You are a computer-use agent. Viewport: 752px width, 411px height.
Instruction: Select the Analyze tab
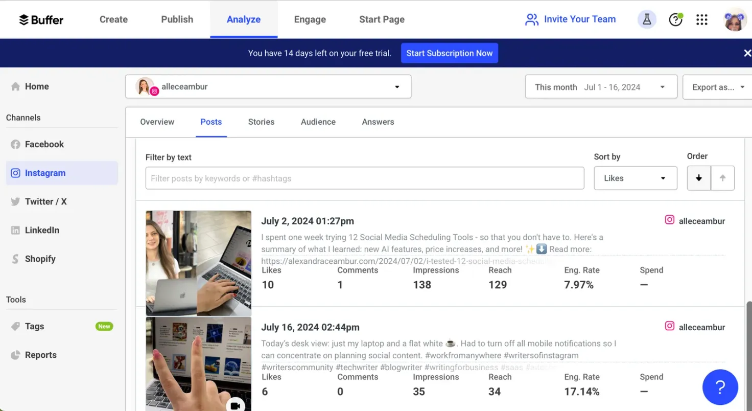244,19
